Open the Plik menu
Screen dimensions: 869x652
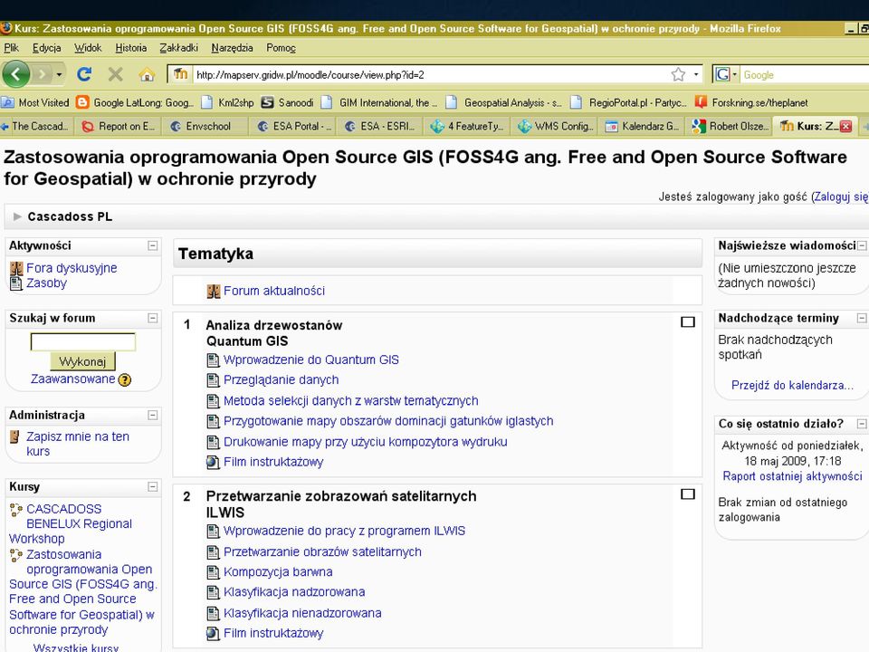11,48
